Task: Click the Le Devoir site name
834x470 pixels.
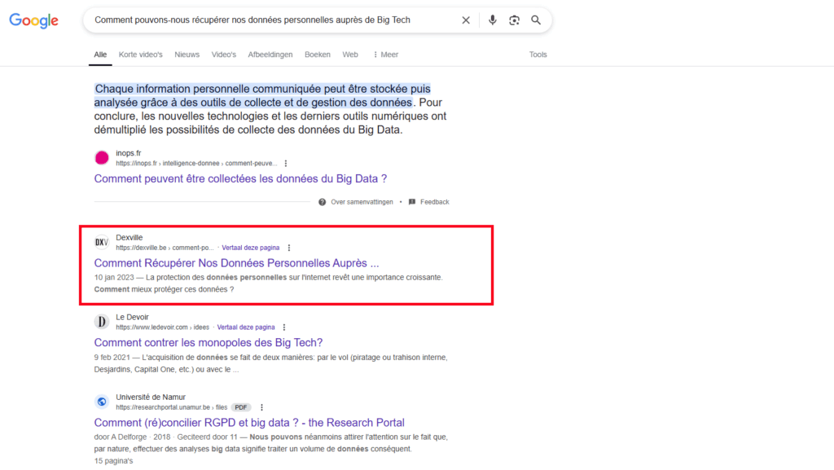Action: [133, 317]
